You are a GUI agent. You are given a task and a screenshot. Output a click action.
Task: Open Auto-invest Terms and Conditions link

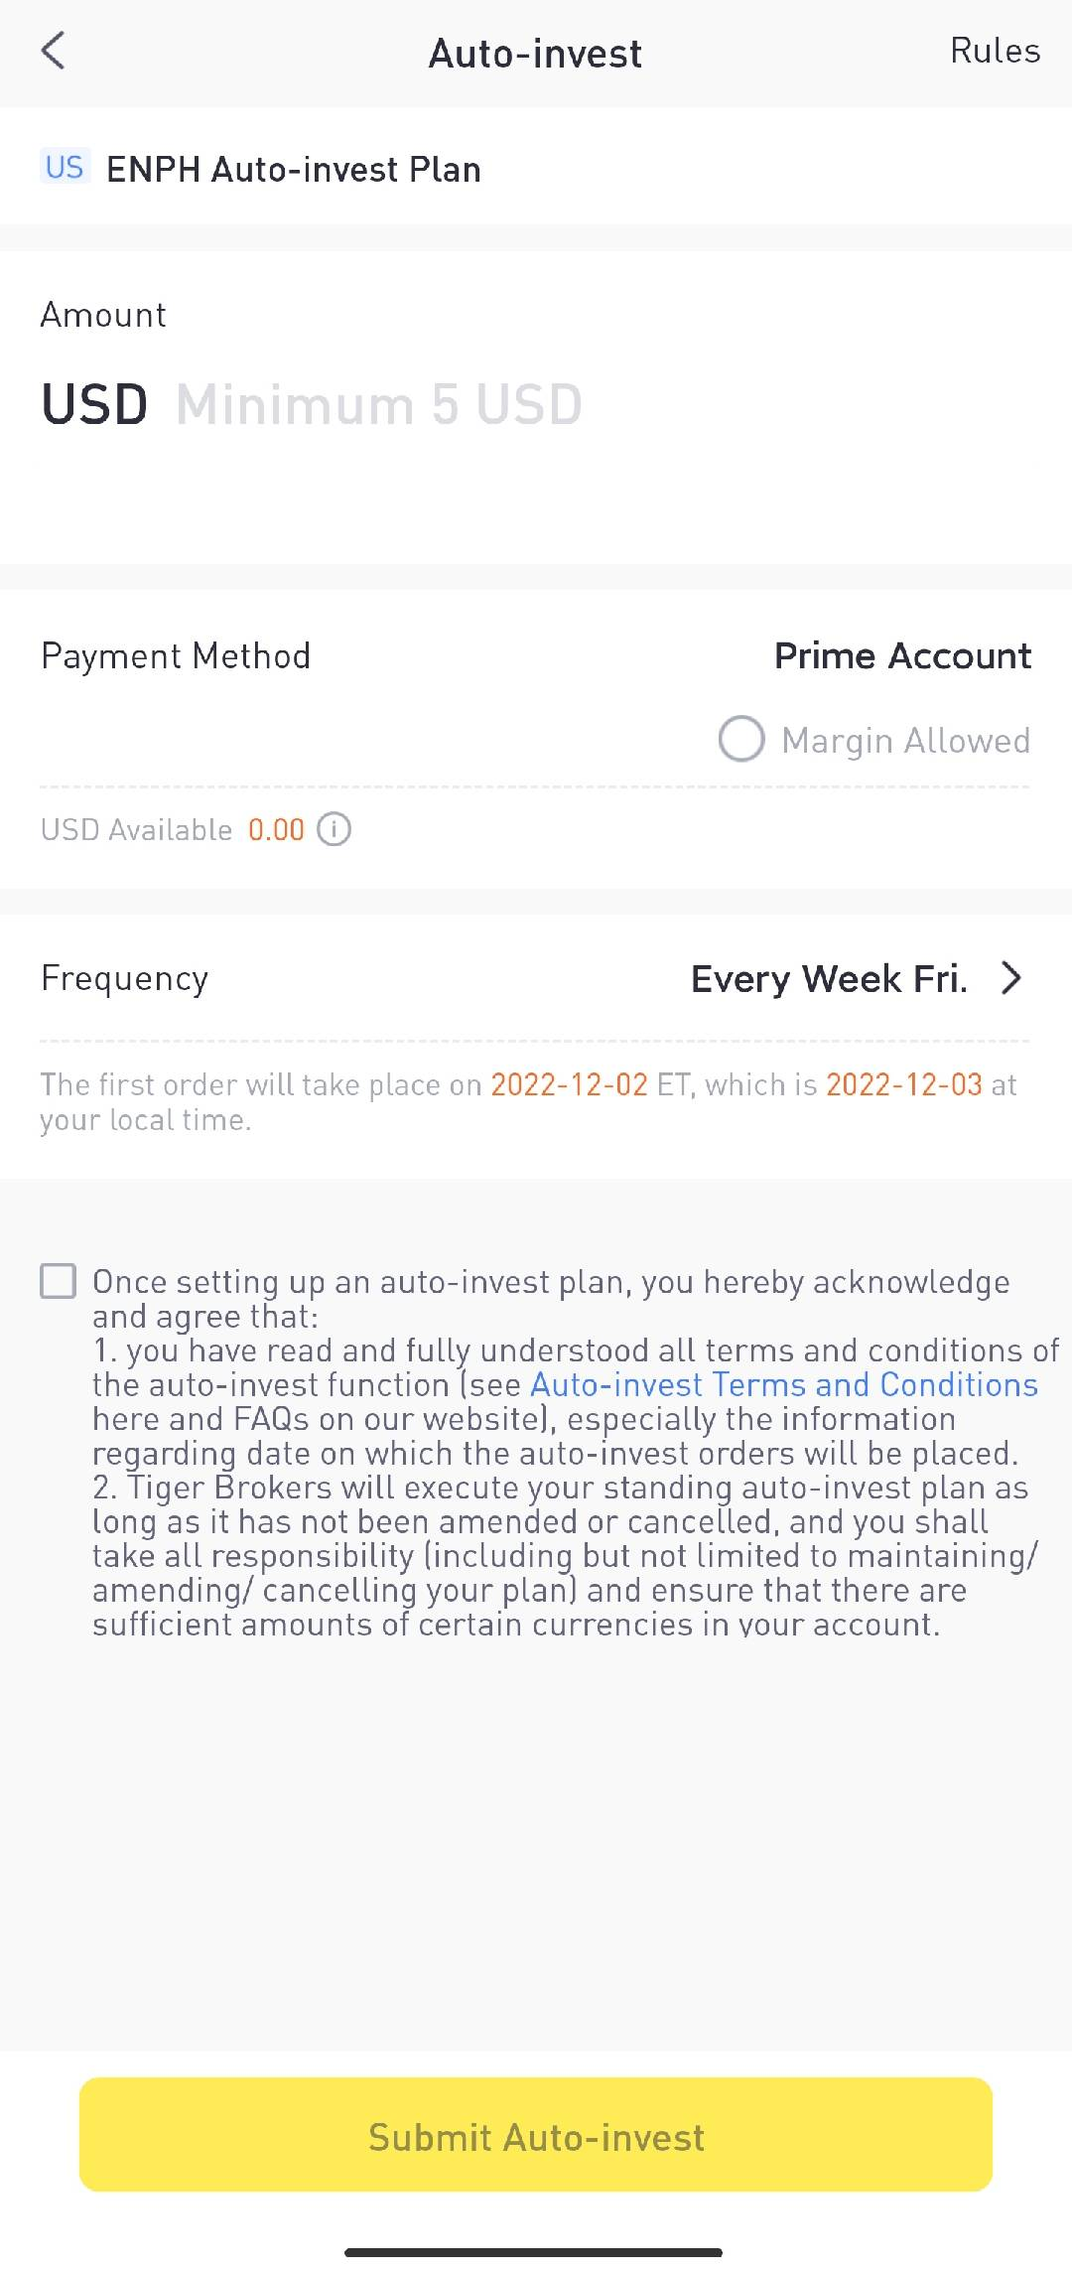pos(783,1384)
